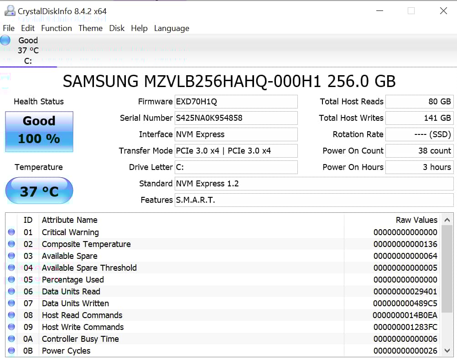Click the 37 °C temperature badge
The height and width of the screenshot is (360, 457).
click(39, 190)
